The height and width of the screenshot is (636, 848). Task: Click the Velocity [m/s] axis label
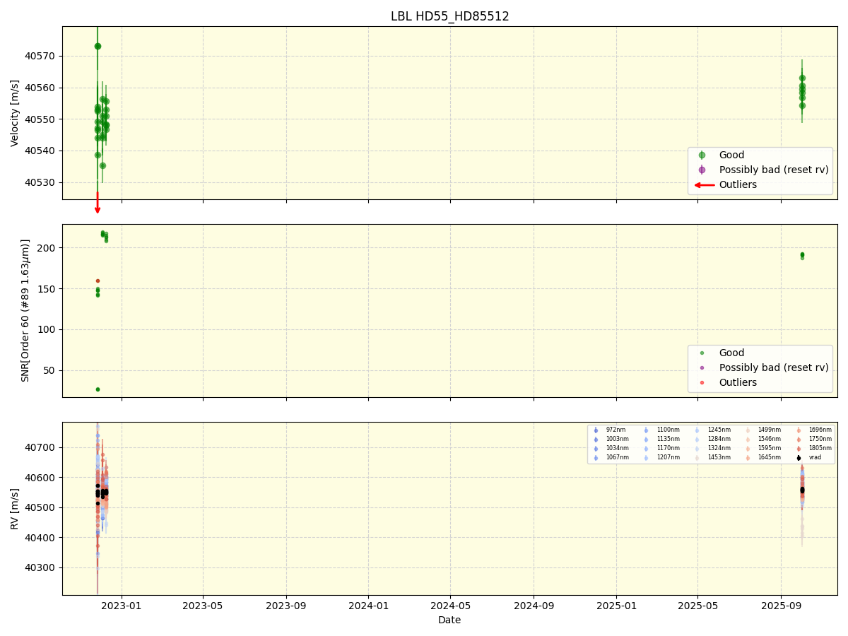pyautogui.click(x=15, y=113)
